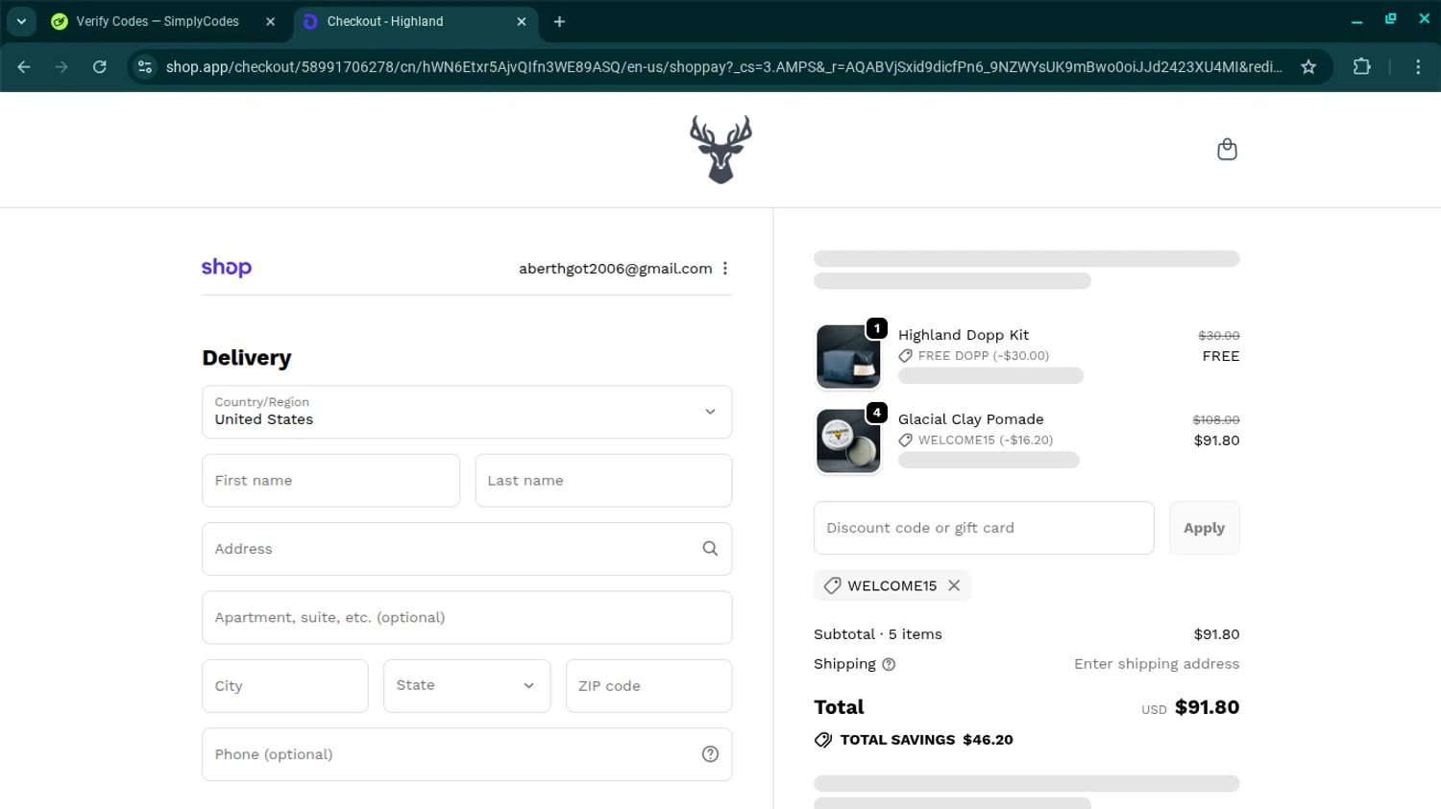The image size is (1441, 809).
Task: Click the WELCOME15 (-$16.20) discount label
Action: [x=986, y=440]
